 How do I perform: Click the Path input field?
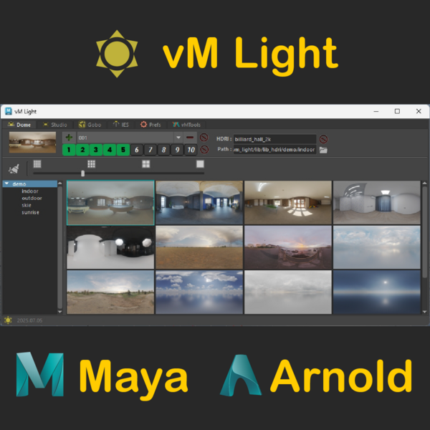(274, 150)
